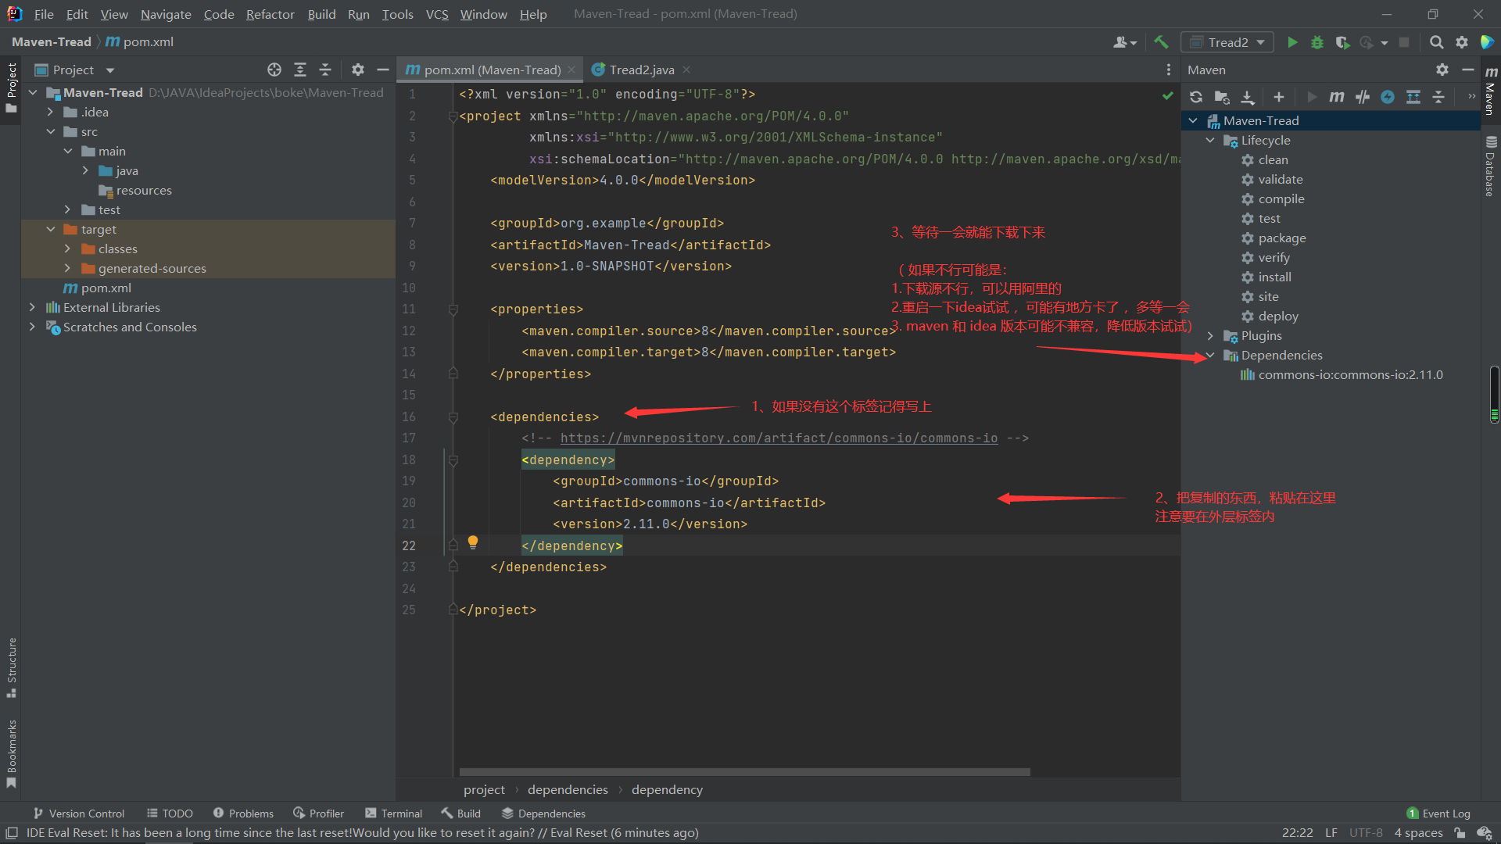This screenshot has width=1501, height=844.
Task: Open mvnrepository commons-io link in comment
Action: click(x=779, y=438)
